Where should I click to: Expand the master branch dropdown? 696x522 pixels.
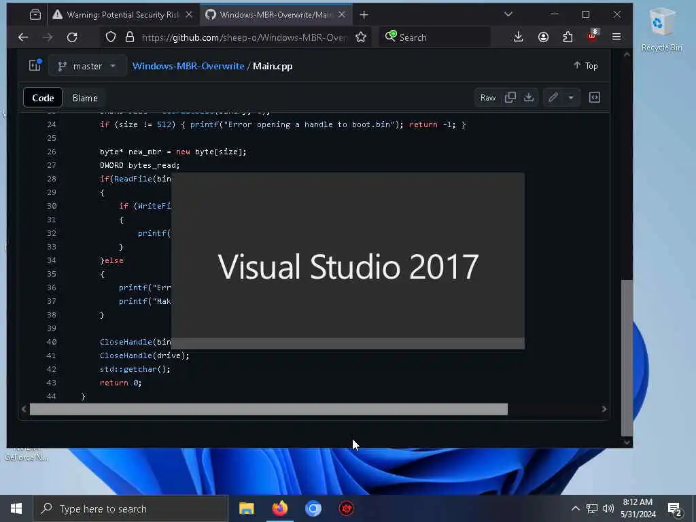(88, 66)
